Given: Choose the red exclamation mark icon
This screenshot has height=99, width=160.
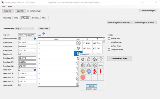Looking at the screenshot, I should tap(100, 71).
